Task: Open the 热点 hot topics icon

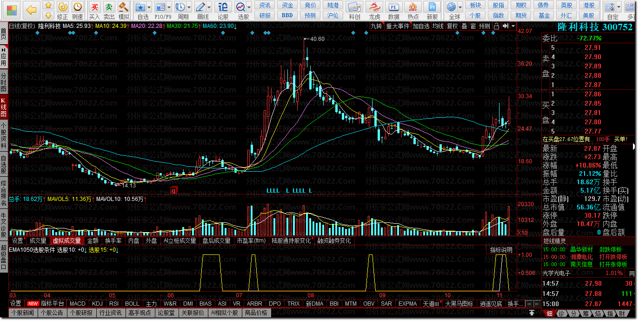Action: click(x=413, y=7)
